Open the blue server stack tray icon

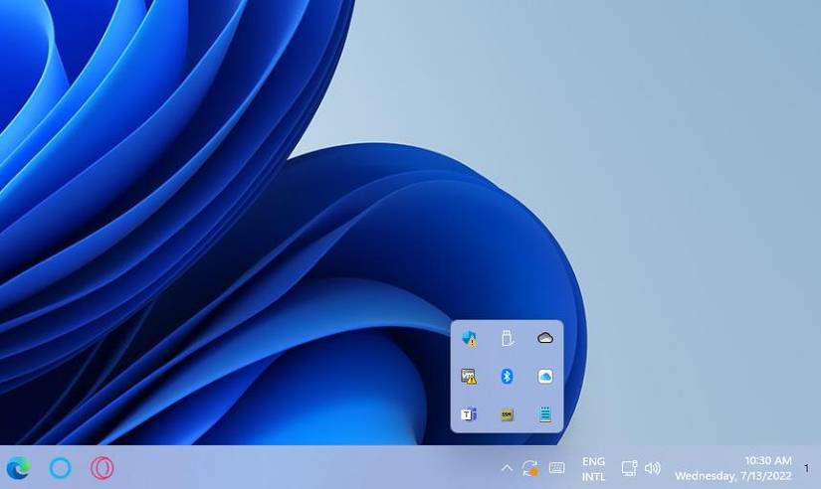point(545,414)
